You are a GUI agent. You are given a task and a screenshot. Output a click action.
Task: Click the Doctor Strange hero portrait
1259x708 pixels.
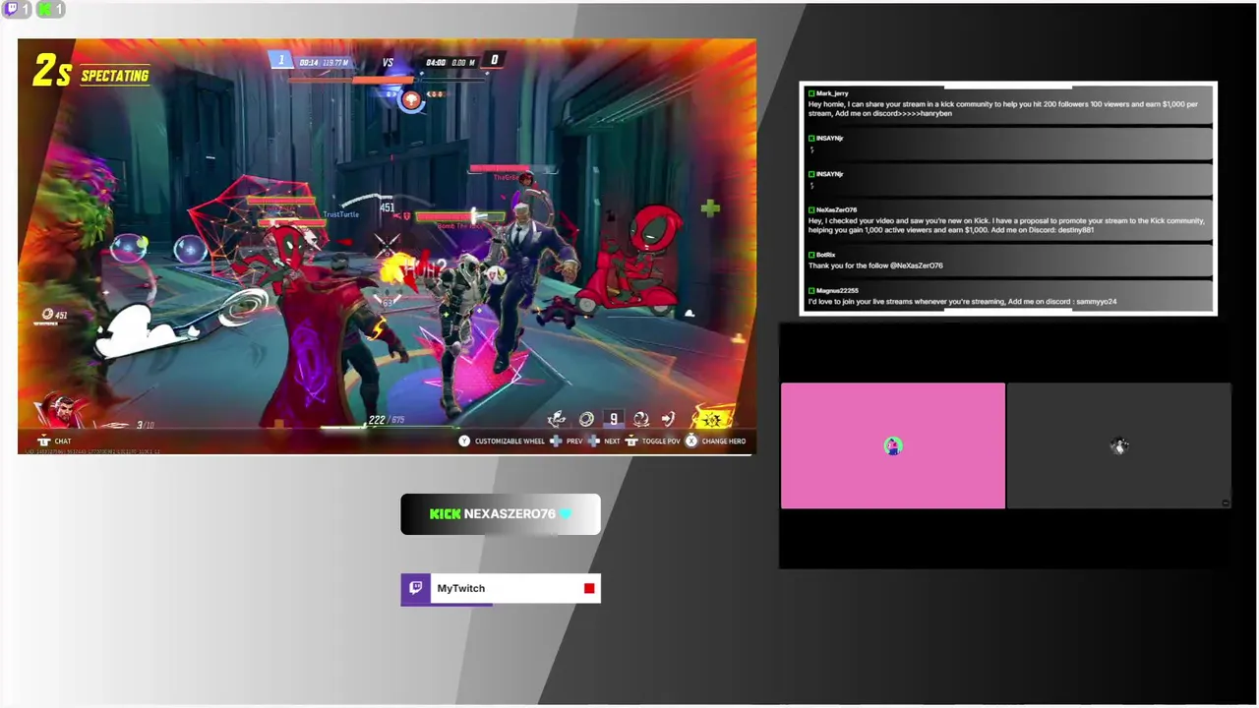pos(61,411)
